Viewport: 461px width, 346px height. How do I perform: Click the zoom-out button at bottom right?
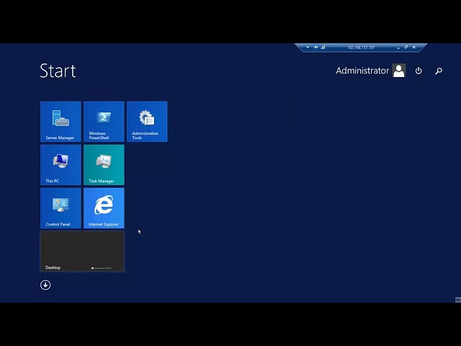[x=458, y=300]
